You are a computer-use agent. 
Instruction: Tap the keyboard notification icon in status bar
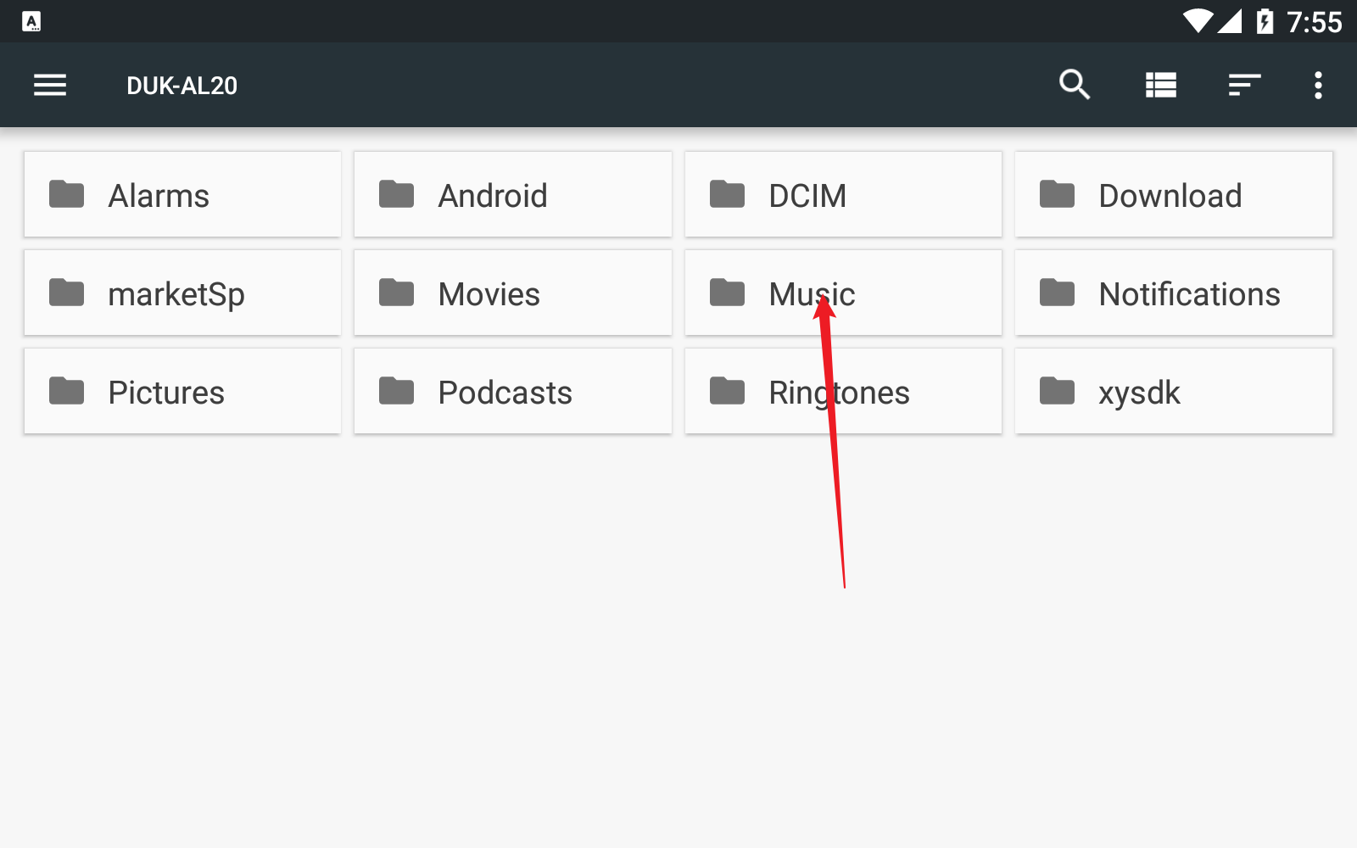(31, 21)
